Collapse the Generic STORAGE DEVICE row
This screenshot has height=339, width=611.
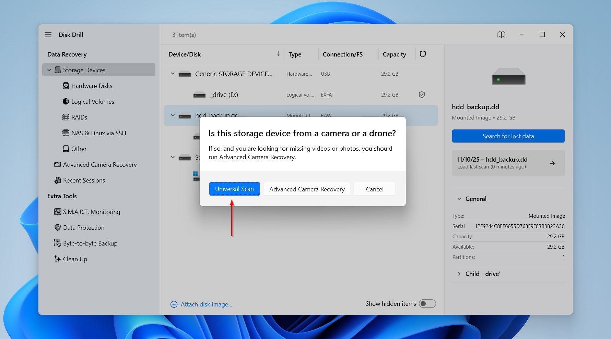click(x=173, y=74)
